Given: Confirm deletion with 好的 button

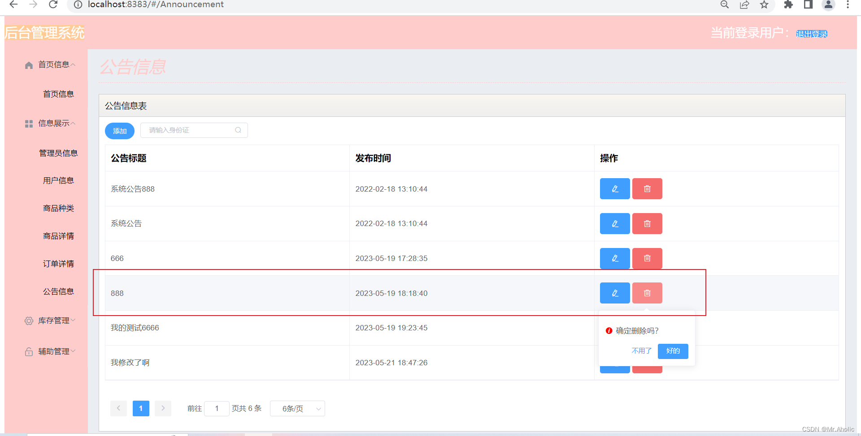Looking at the screenshot, I should (x=673, y=351).
